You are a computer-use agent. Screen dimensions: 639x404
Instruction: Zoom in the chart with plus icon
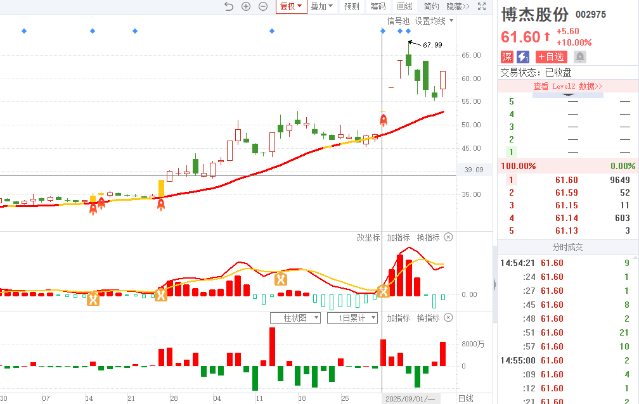point(246,6)
